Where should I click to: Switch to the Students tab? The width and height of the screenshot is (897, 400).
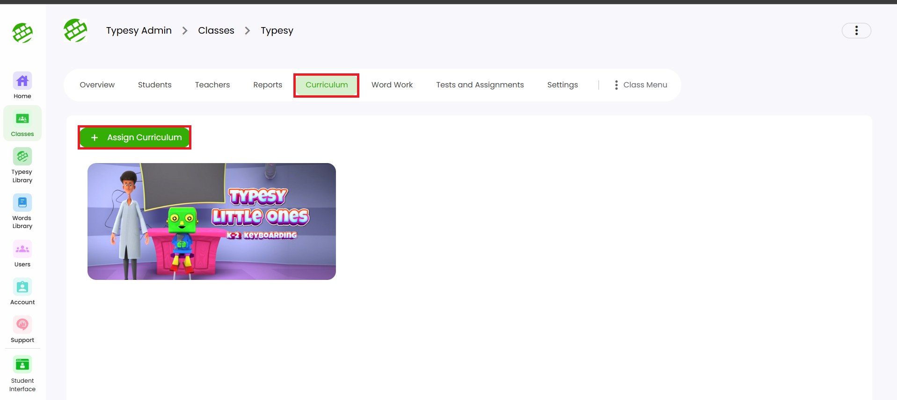pyautogui.click(x=154, y=85)
